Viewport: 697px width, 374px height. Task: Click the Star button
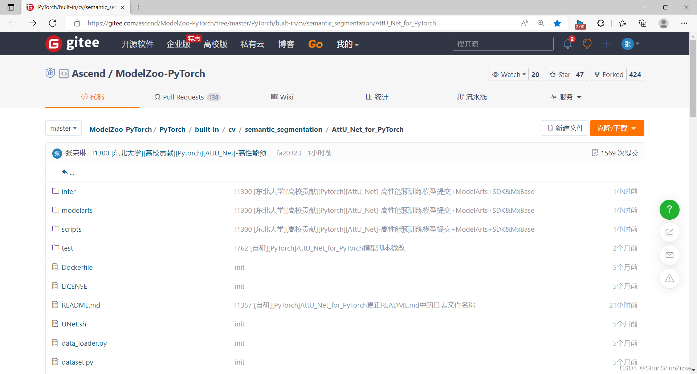pos(559,74)
